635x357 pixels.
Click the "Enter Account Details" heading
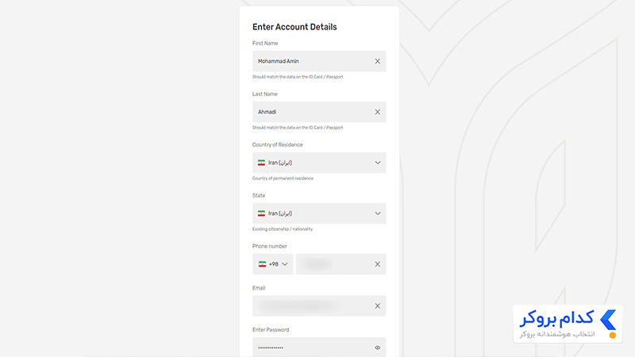[x=294, y=27]
